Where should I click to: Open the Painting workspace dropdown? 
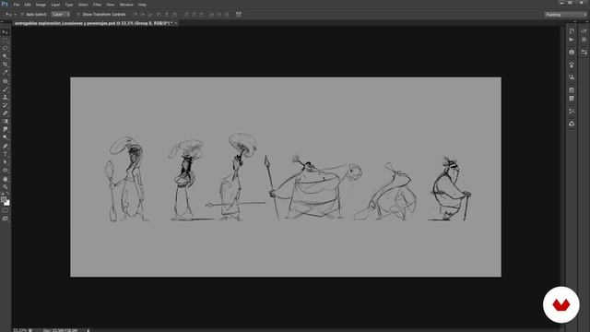(x=565, y=15)
